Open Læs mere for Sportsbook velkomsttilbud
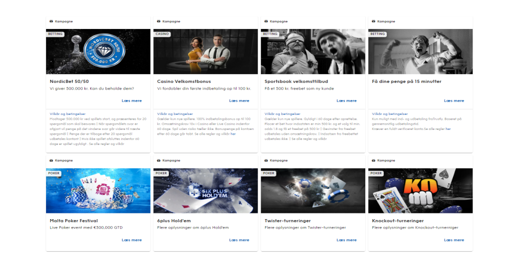This screenshot has width=518, height=259. tap(347, 101)
